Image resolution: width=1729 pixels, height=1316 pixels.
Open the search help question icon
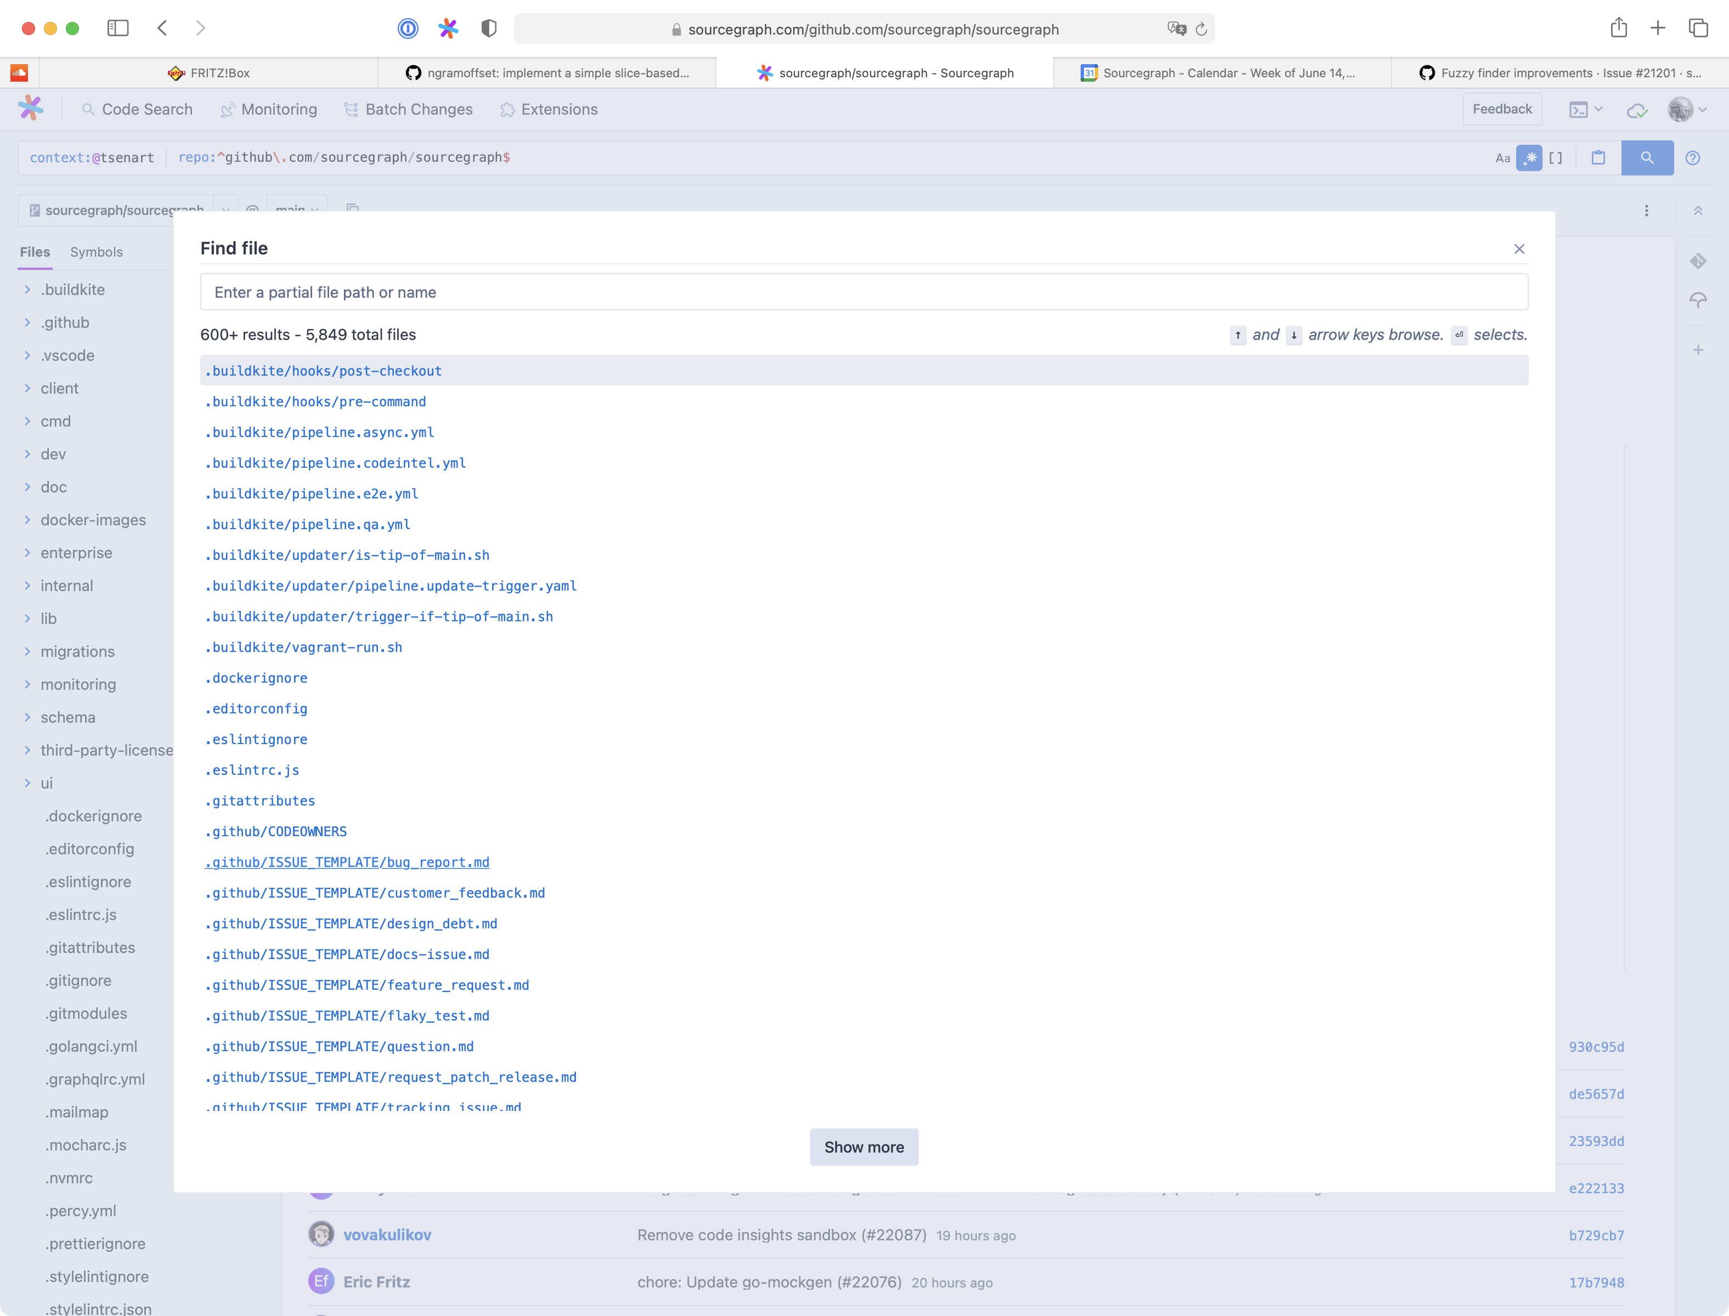1692,158
